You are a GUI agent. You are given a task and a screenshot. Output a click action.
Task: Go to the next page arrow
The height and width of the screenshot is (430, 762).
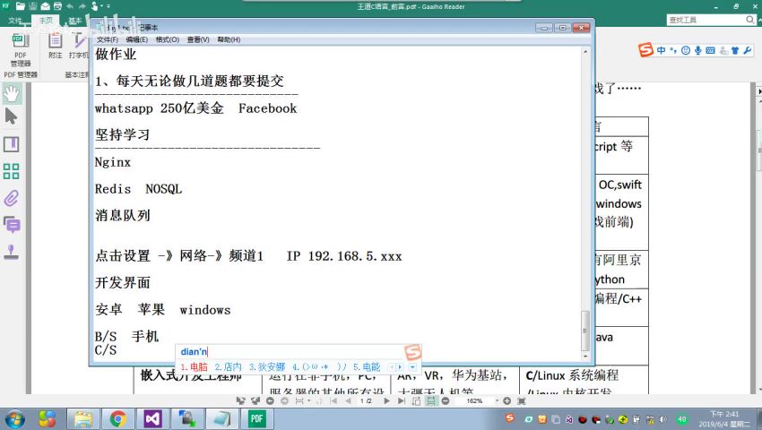point(387,400)
